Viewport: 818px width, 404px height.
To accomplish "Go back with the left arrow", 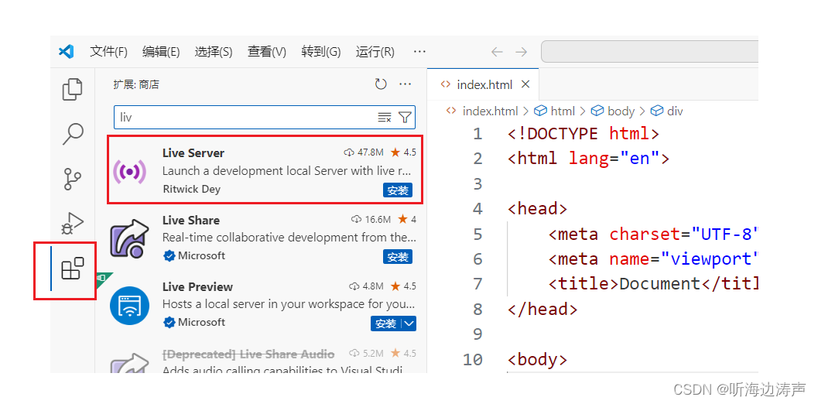I will click(497, 52).
